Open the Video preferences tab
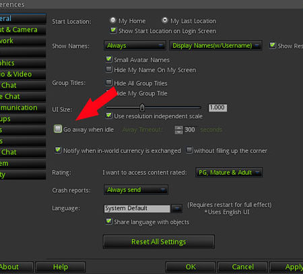This screenshot has width=303, height=274. click(x=22, y=74)
